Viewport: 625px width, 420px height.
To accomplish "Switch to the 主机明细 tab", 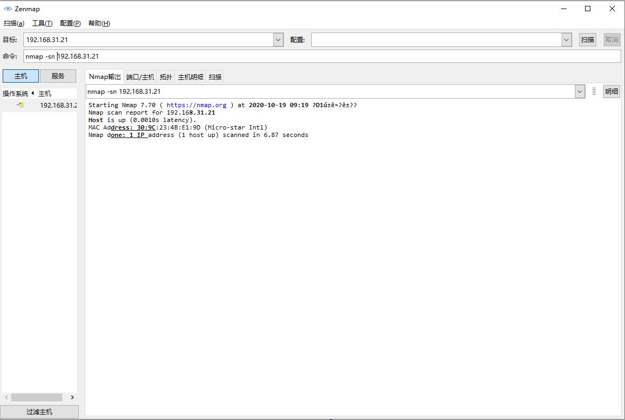I will 191,77.
